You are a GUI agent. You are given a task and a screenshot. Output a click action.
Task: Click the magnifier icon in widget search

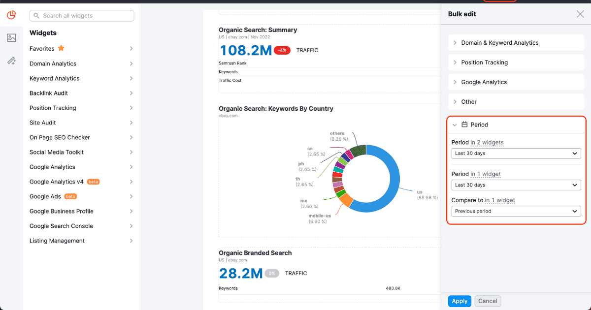click(x=36, y=16)
